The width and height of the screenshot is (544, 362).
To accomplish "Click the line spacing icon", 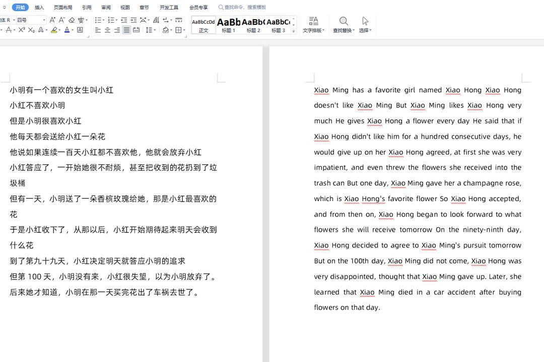I will point(149,30).
